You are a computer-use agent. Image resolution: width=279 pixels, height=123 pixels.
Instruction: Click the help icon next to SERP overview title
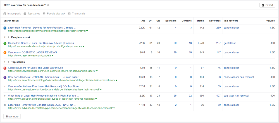[x=48, y=5]
